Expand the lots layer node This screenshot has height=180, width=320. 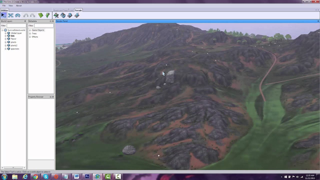[x=5, y=36]
